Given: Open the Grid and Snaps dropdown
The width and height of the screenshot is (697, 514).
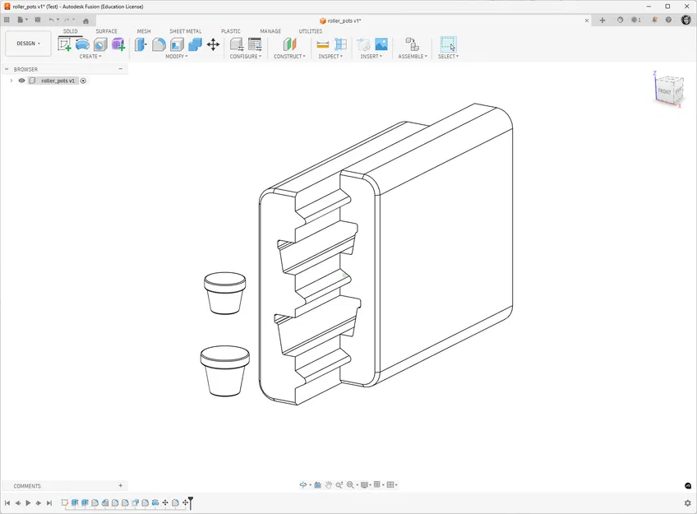Looking at the screenshot, I should [377, 485].
